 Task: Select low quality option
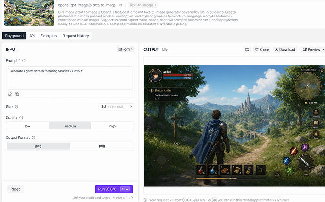click(x=28, y=126)
